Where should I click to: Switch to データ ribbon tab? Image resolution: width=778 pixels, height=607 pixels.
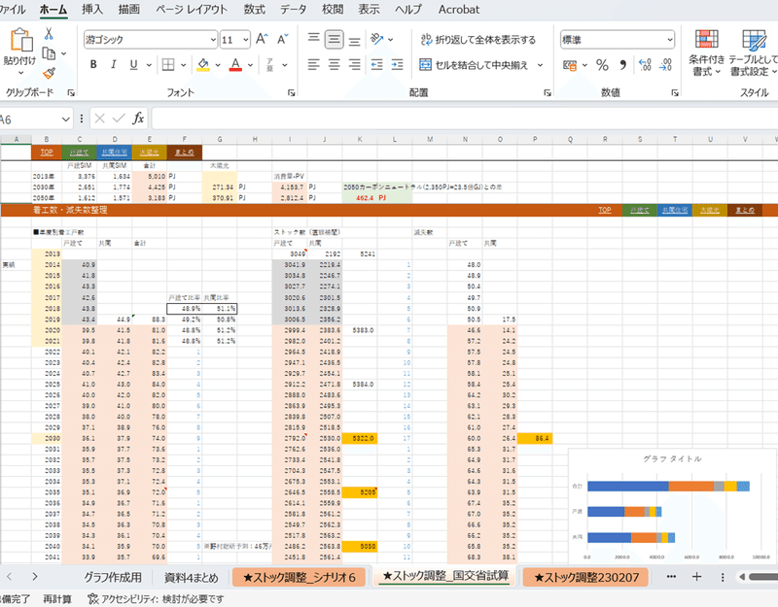tap(294, 10)
